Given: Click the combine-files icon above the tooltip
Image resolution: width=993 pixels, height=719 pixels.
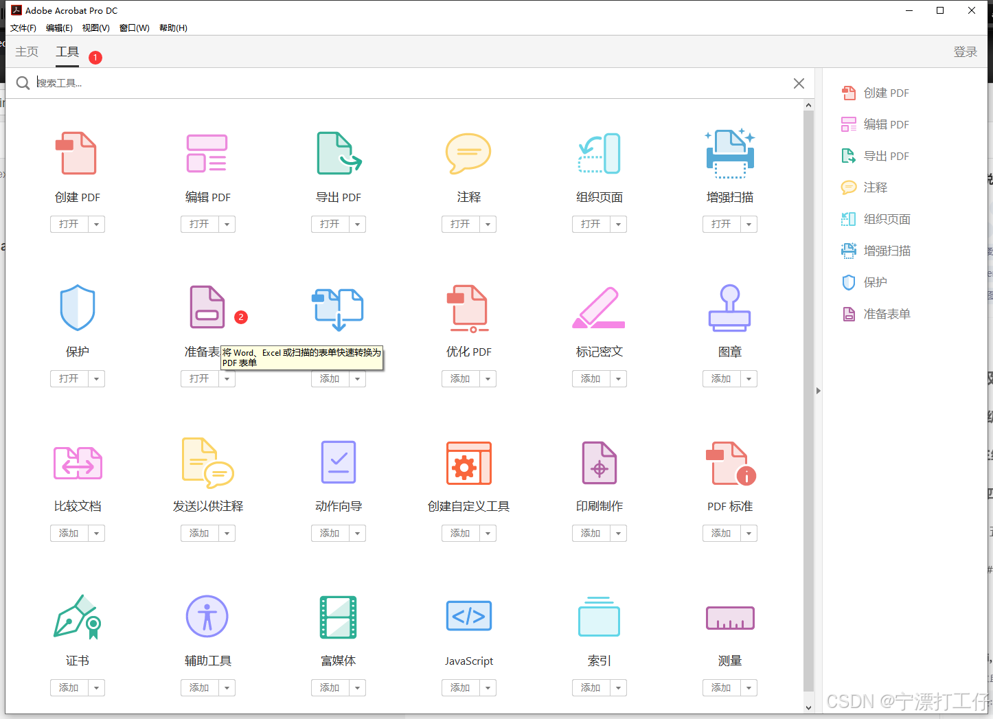Looking at the screenshot, I should point(338,309).
